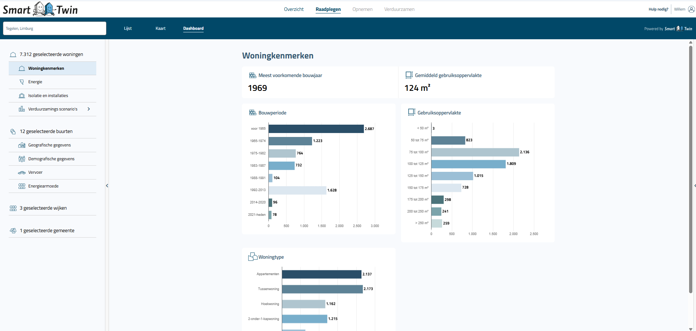696x331 pixels.
Task: Open the Verduurzamen menu item
Action: pos(399,9)
